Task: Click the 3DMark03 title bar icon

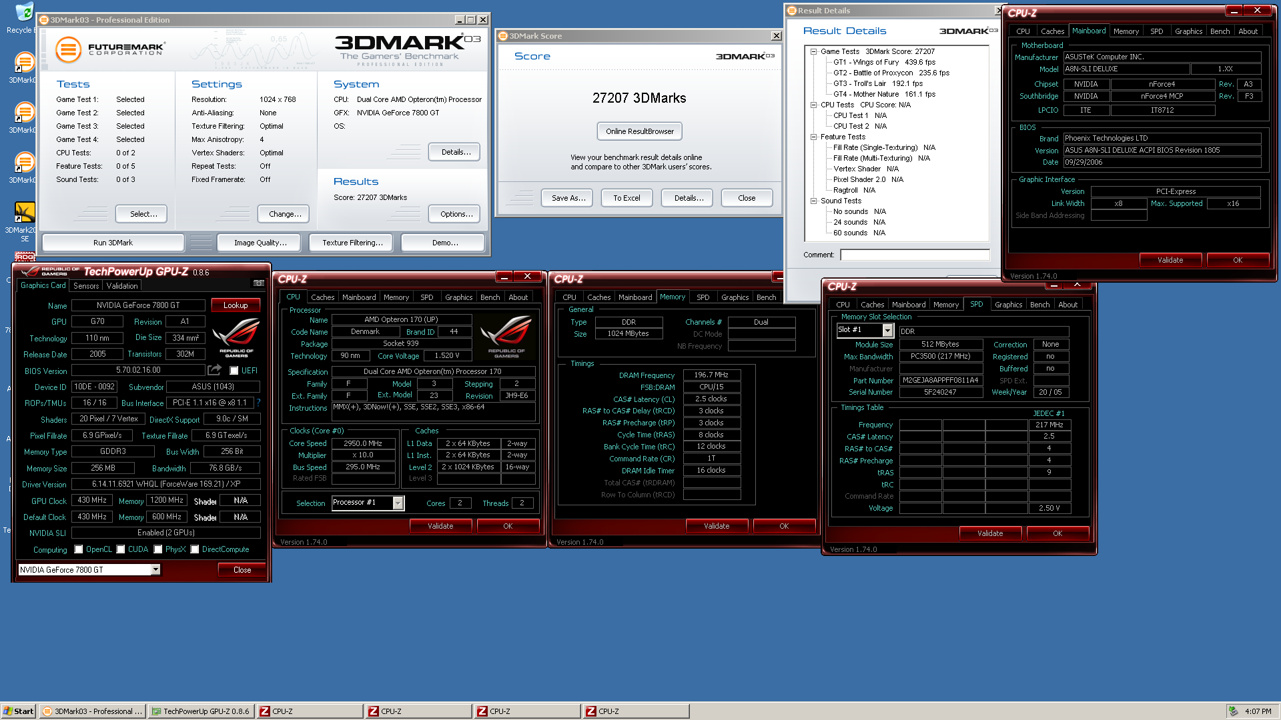Action: point(45,20)
